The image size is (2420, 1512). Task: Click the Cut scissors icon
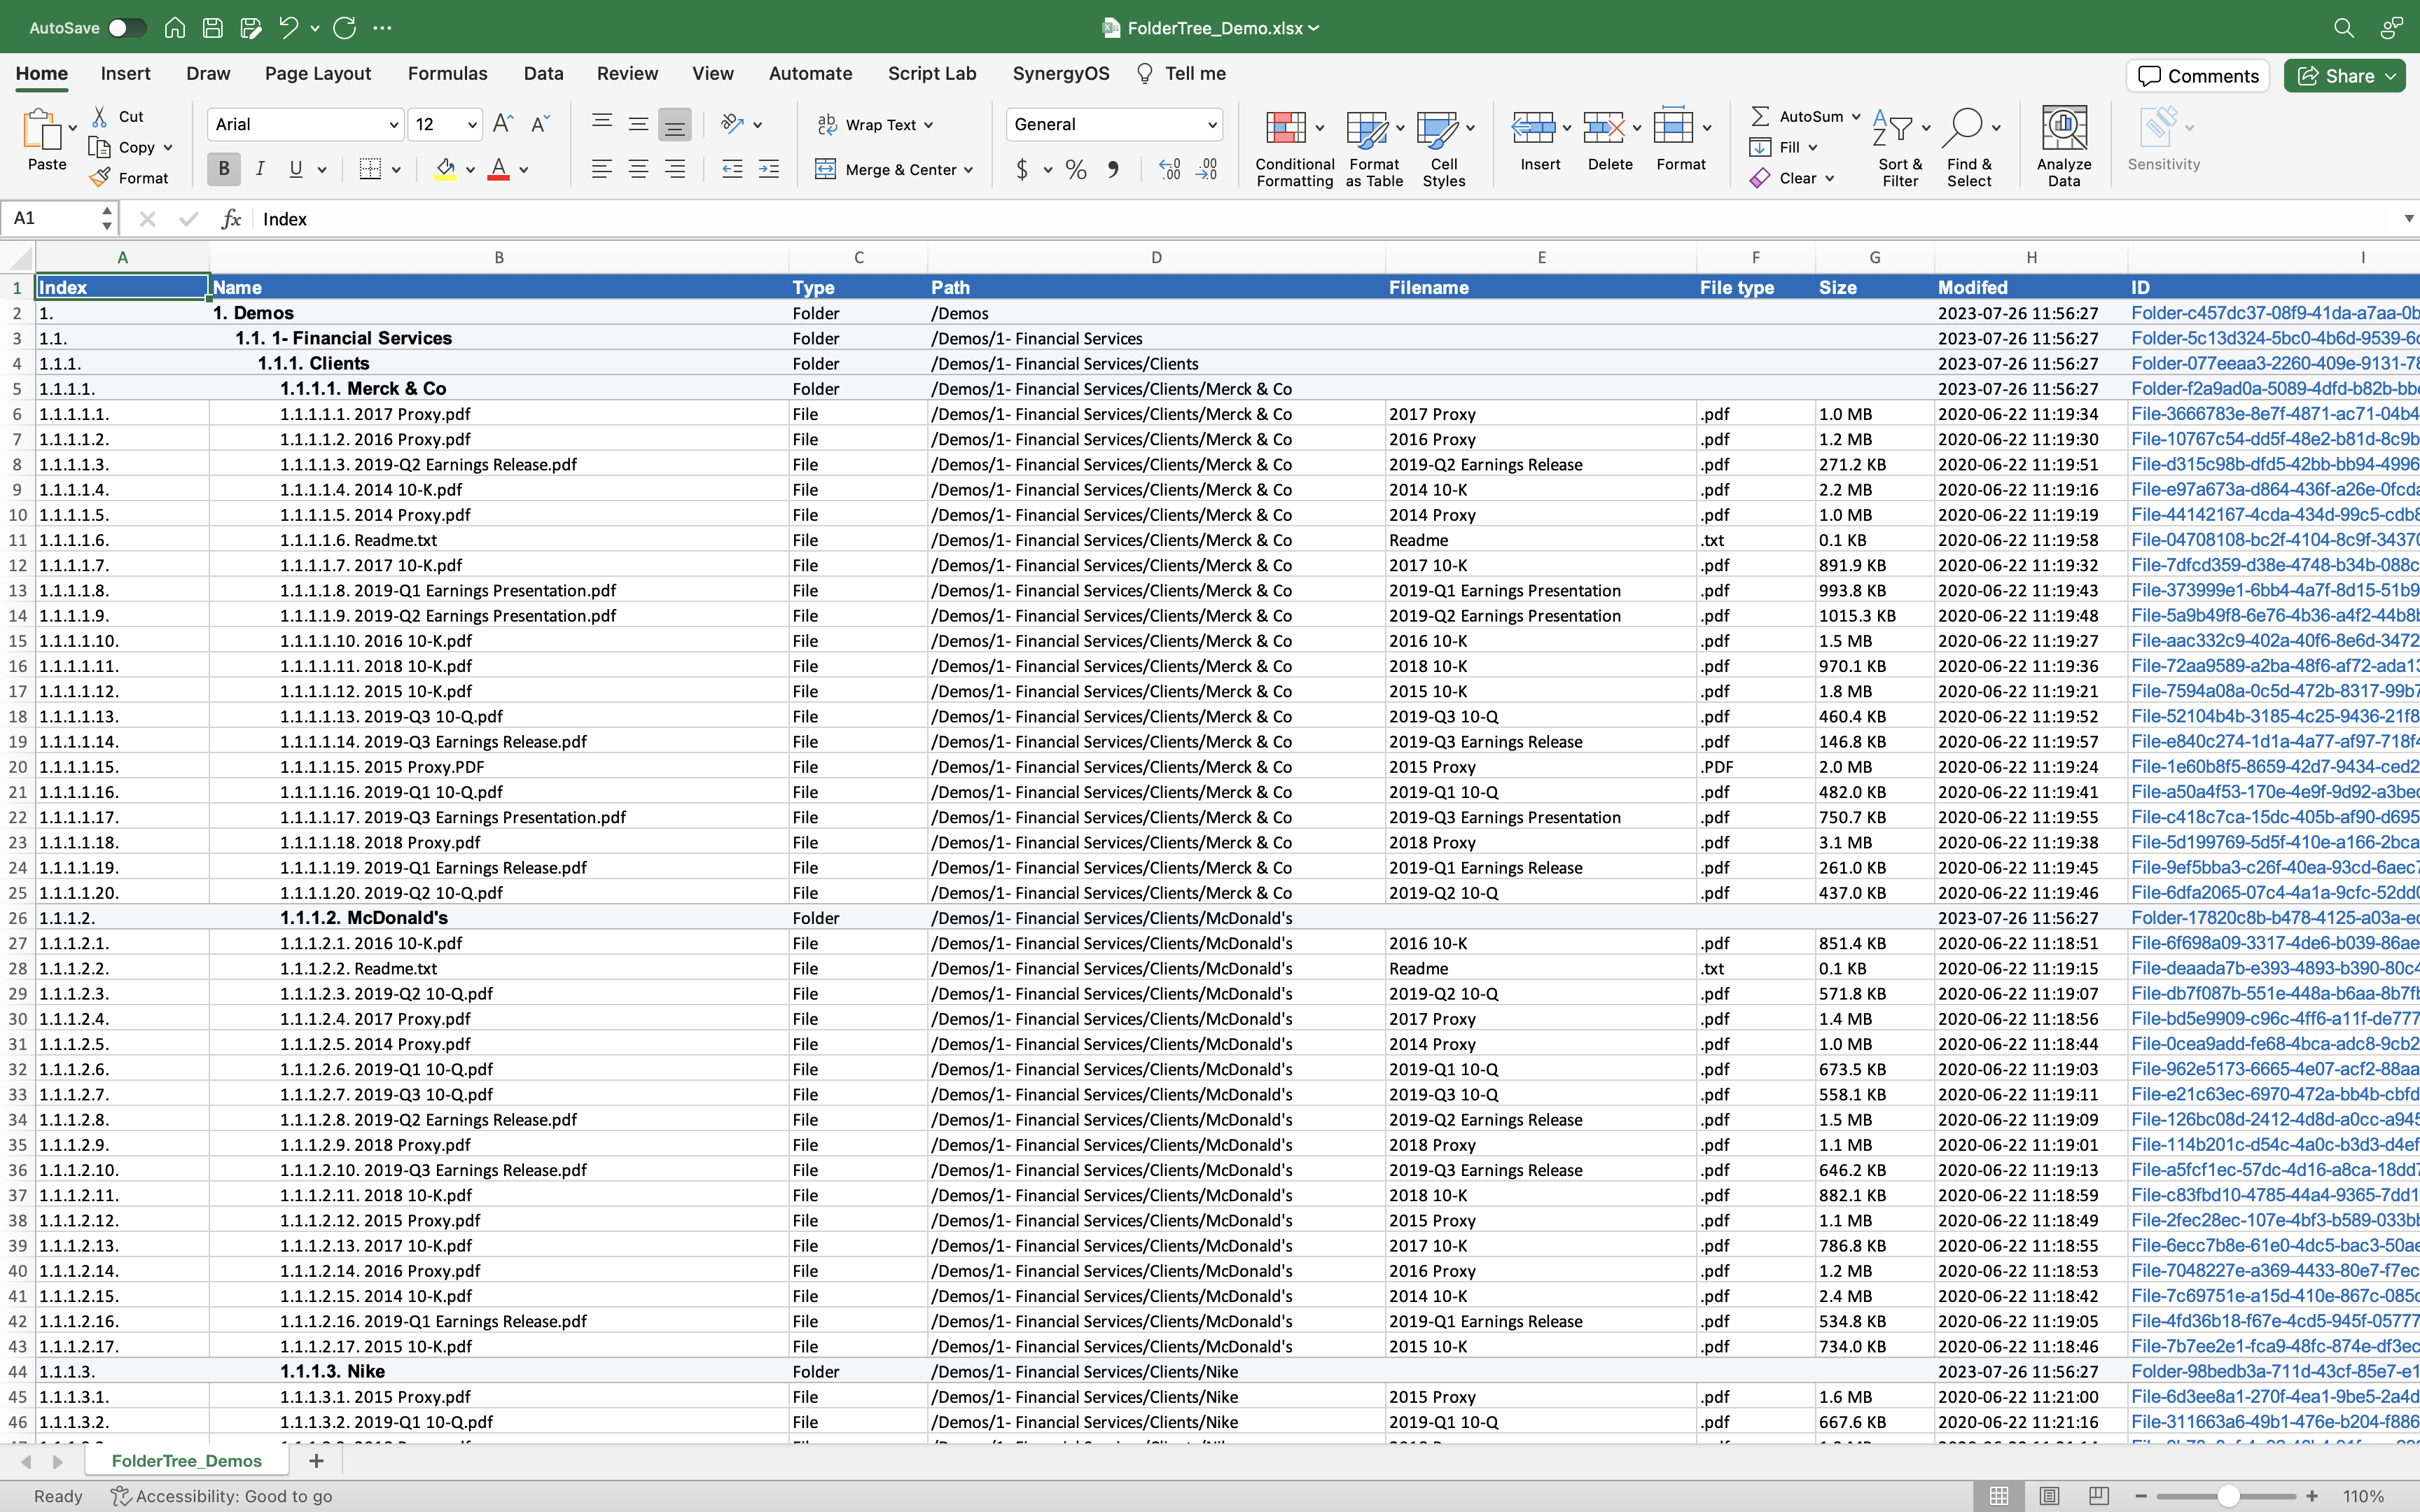(100, 117)
